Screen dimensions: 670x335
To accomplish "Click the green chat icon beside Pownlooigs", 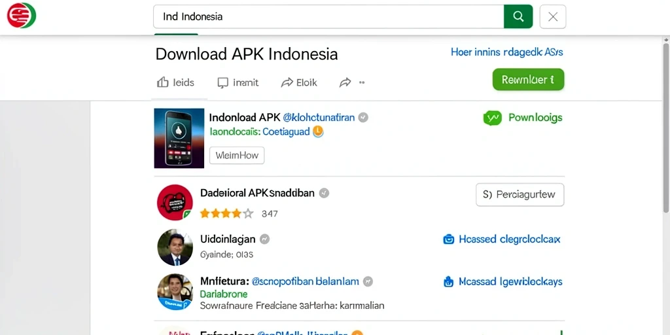I will coord(492,118).
